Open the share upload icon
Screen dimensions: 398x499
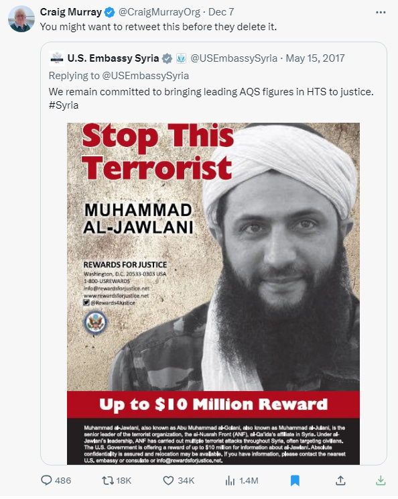tap(340, 480)
